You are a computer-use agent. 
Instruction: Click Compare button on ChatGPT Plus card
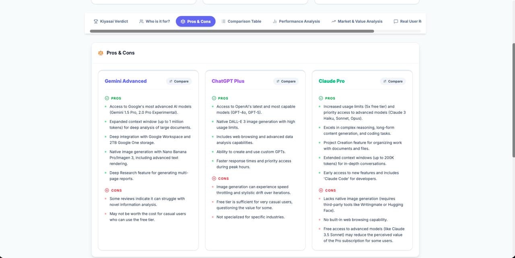(286, 81)
